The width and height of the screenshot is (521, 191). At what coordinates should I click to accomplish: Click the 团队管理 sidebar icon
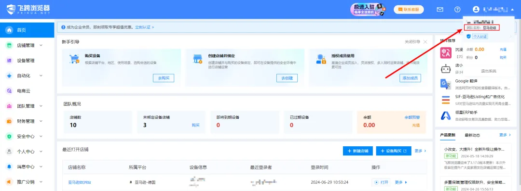pyautogui.click(x=9, y=106)
